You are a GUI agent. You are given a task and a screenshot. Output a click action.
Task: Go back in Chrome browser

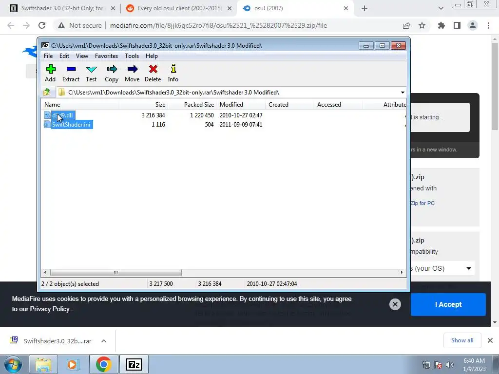(11, 25)
